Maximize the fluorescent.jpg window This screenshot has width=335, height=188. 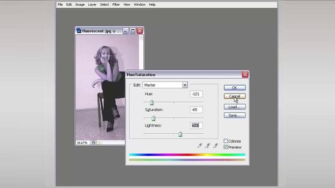click(x=132, y=31)
